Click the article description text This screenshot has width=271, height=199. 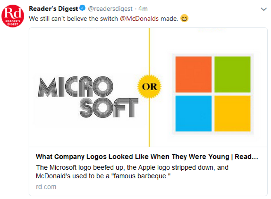pos(132,171)
